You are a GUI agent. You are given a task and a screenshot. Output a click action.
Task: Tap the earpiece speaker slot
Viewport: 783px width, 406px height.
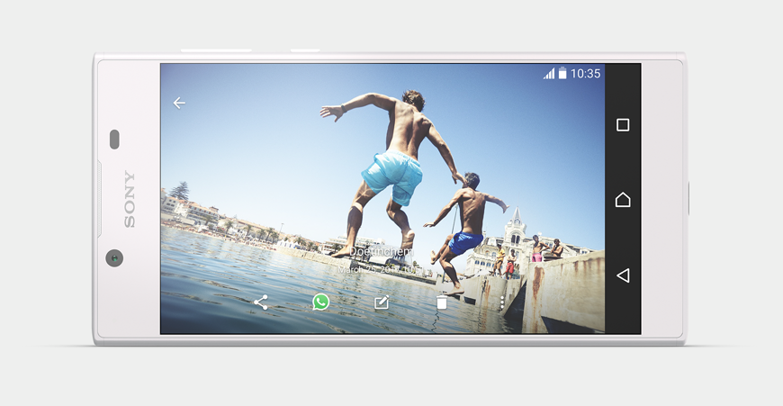(115, 139)
